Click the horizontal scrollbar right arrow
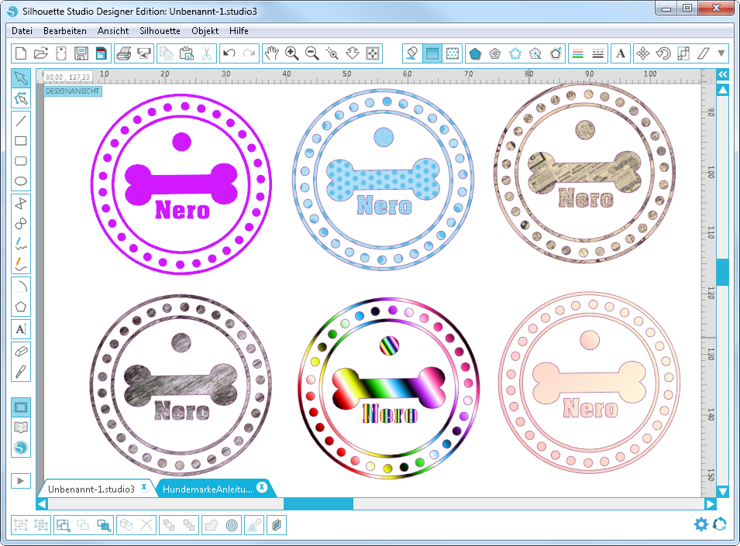Image resolution: width=740 pixels, height=546 pixels. [x=710, y=503]
